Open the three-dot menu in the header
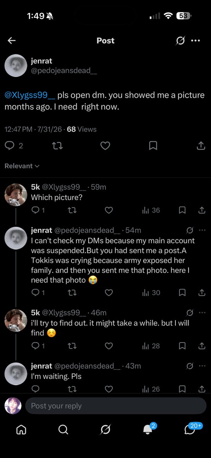This screenshot has width=211, height=458. tap(195, 40)
